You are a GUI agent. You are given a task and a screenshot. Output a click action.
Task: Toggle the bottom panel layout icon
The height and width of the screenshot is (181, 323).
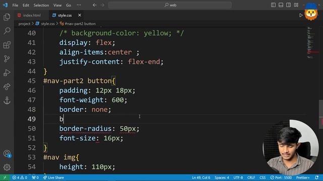point(281,5)
